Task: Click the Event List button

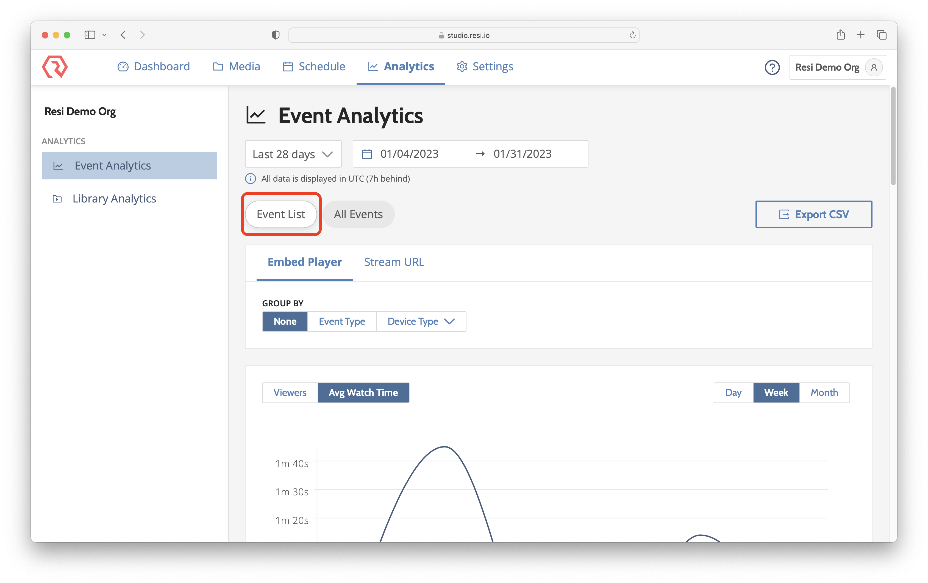Action: [x=281, y=214]
